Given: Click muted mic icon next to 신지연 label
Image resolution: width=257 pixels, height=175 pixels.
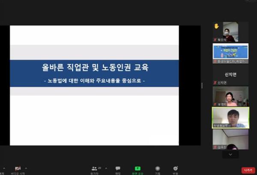Looking at the screenshot, I should click(215, 83).
